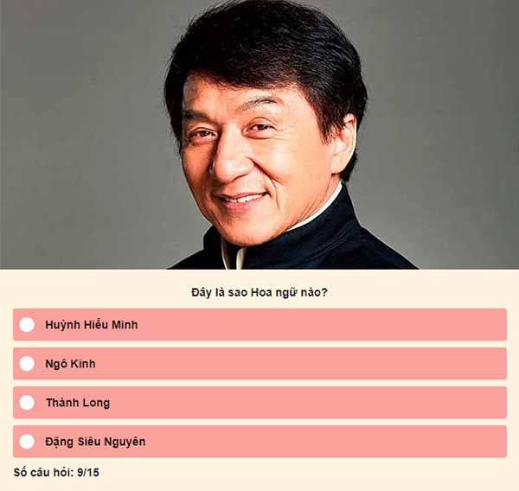Viewport: 519px width, 491px height.
Task: Pick the Thành Long answer text
Action: [78, 403]
